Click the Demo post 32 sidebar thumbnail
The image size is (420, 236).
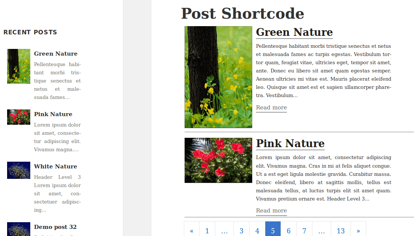click(x=19, y=229)
